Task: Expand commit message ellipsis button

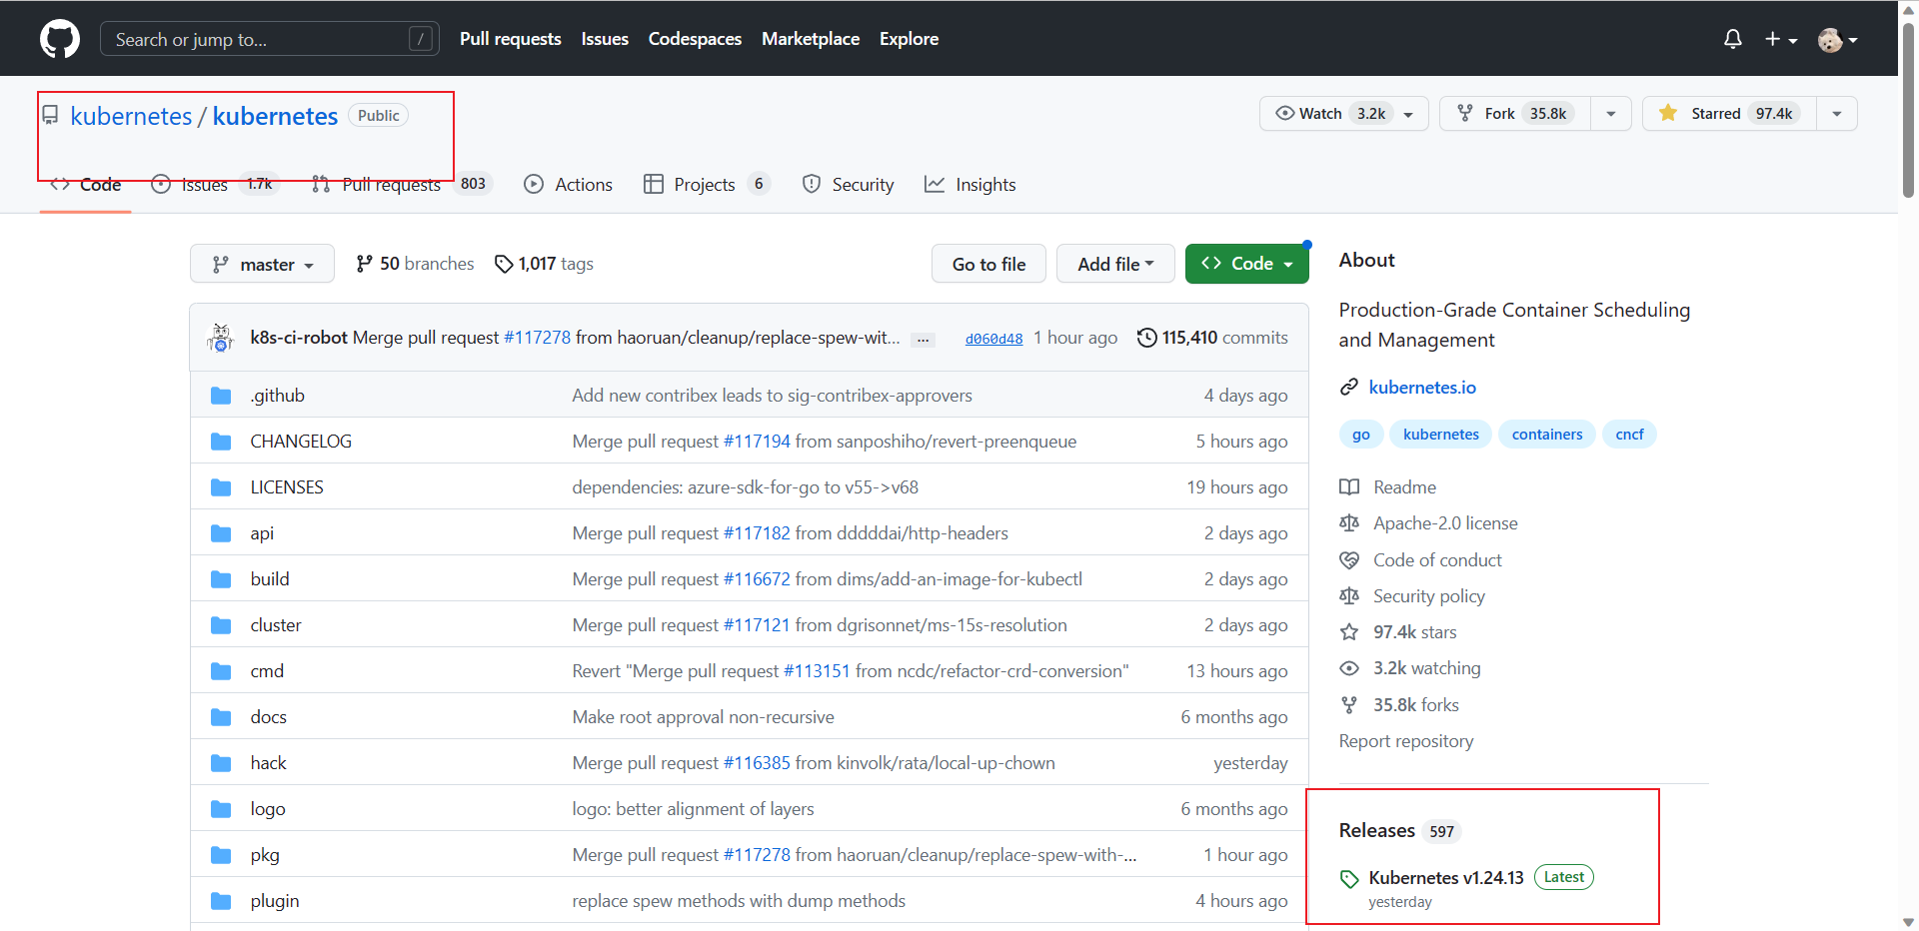Action: pyautogui.click(x=924, y=340)
